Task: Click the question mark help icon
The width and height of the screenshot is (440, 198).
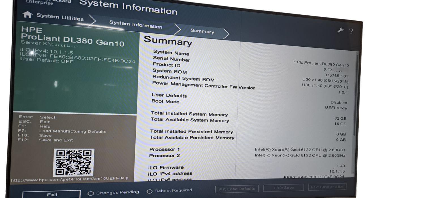Action: (351, 31)
